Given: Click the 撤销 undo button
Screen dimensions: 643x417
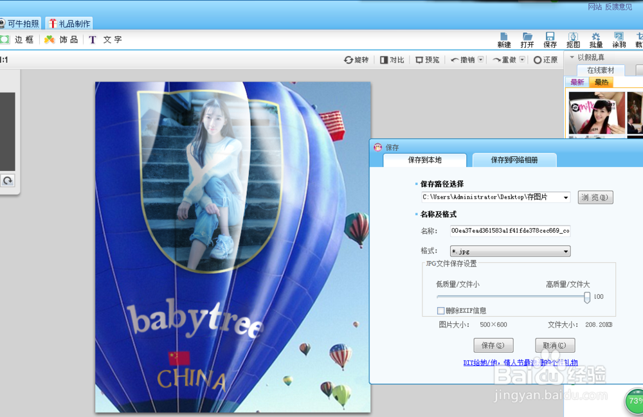Looking at the screenshot, I should point(463,60).
